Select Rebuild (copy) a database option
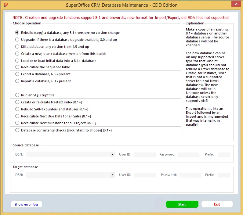Screen dimensions: 243x215 pyautogui.click(x=17, y=33)
